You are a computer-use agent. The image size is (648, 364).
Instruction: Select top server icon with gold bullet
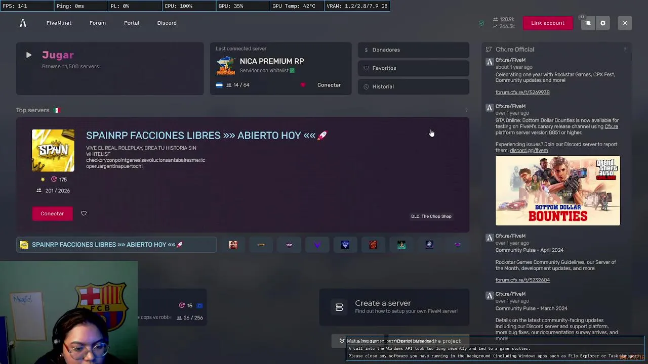(x=261, y=245)
